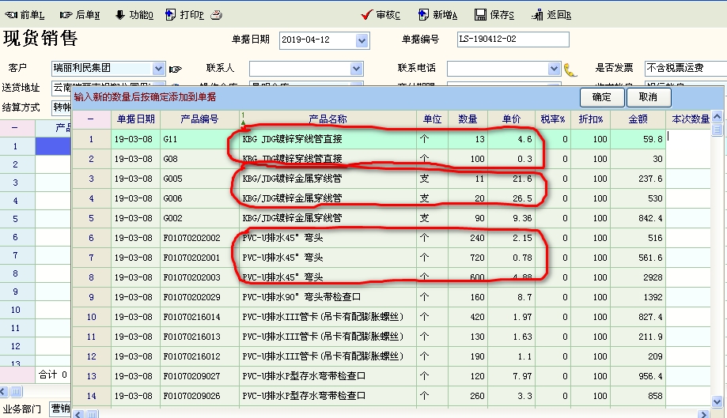Open the 功能 function menu
The width and height of the screenshot is (727, 418).
coord(134,14)
